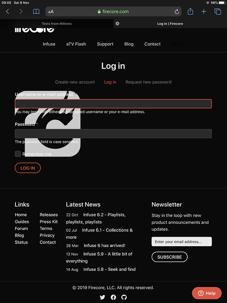Open the Releases footer link
227x303 pixels.
(x=49, y=215)
